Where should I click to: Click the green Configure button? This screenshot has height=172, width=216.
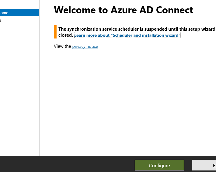click(159, 165)
